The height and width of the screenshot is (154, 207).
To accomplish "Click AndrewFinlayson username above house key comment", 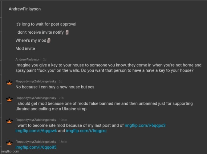I will (x=28, y=60).
